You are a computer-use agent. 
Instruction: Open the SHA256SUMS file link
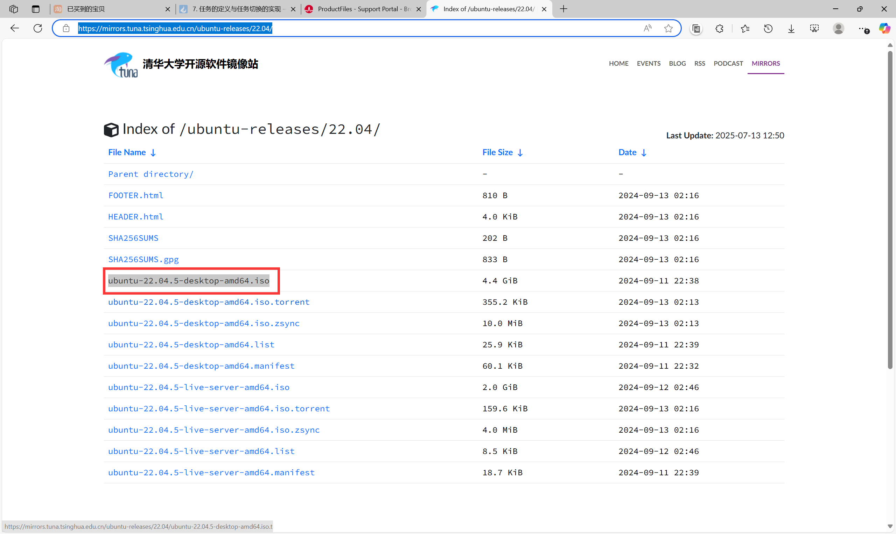[x=133, y=238]
